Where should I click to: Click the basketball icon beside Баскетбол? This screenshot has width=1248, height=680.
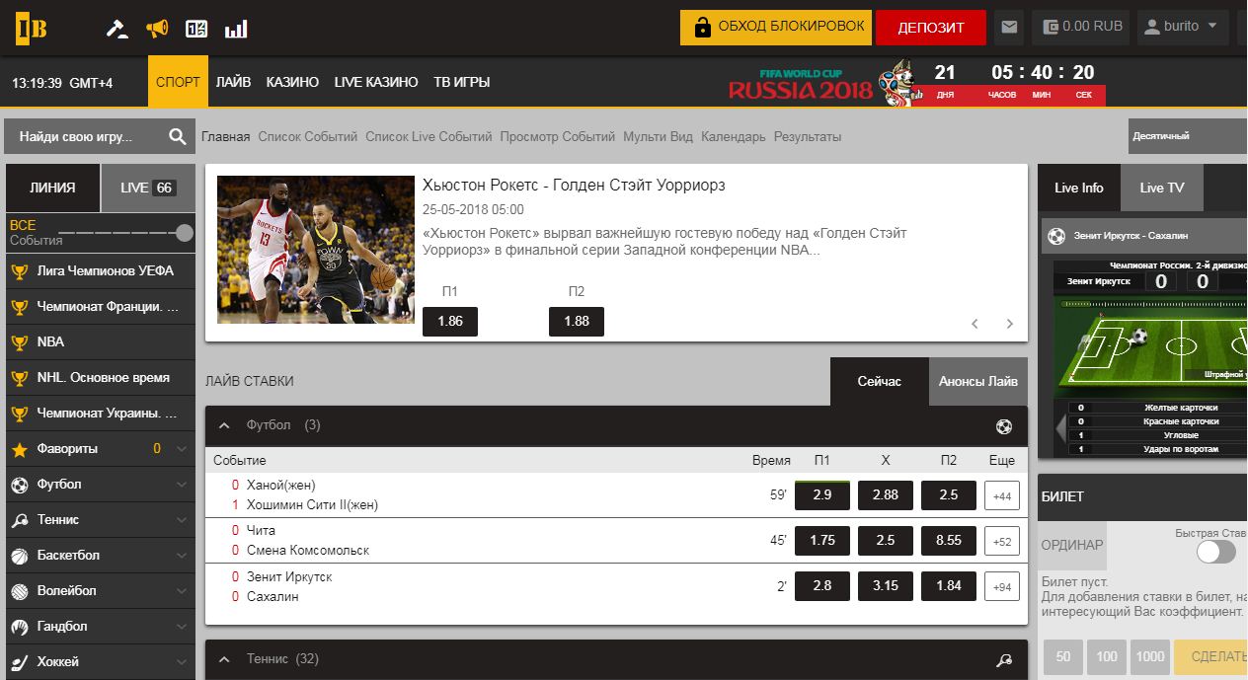coord(19,556)
